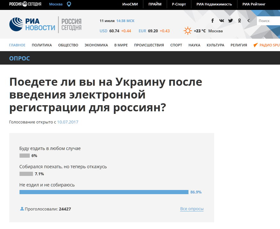Viewport: 280px width, 229px height.
Task: Switch to the СПОРТ section
Action: pyautogui.click(x=176, y=45)
